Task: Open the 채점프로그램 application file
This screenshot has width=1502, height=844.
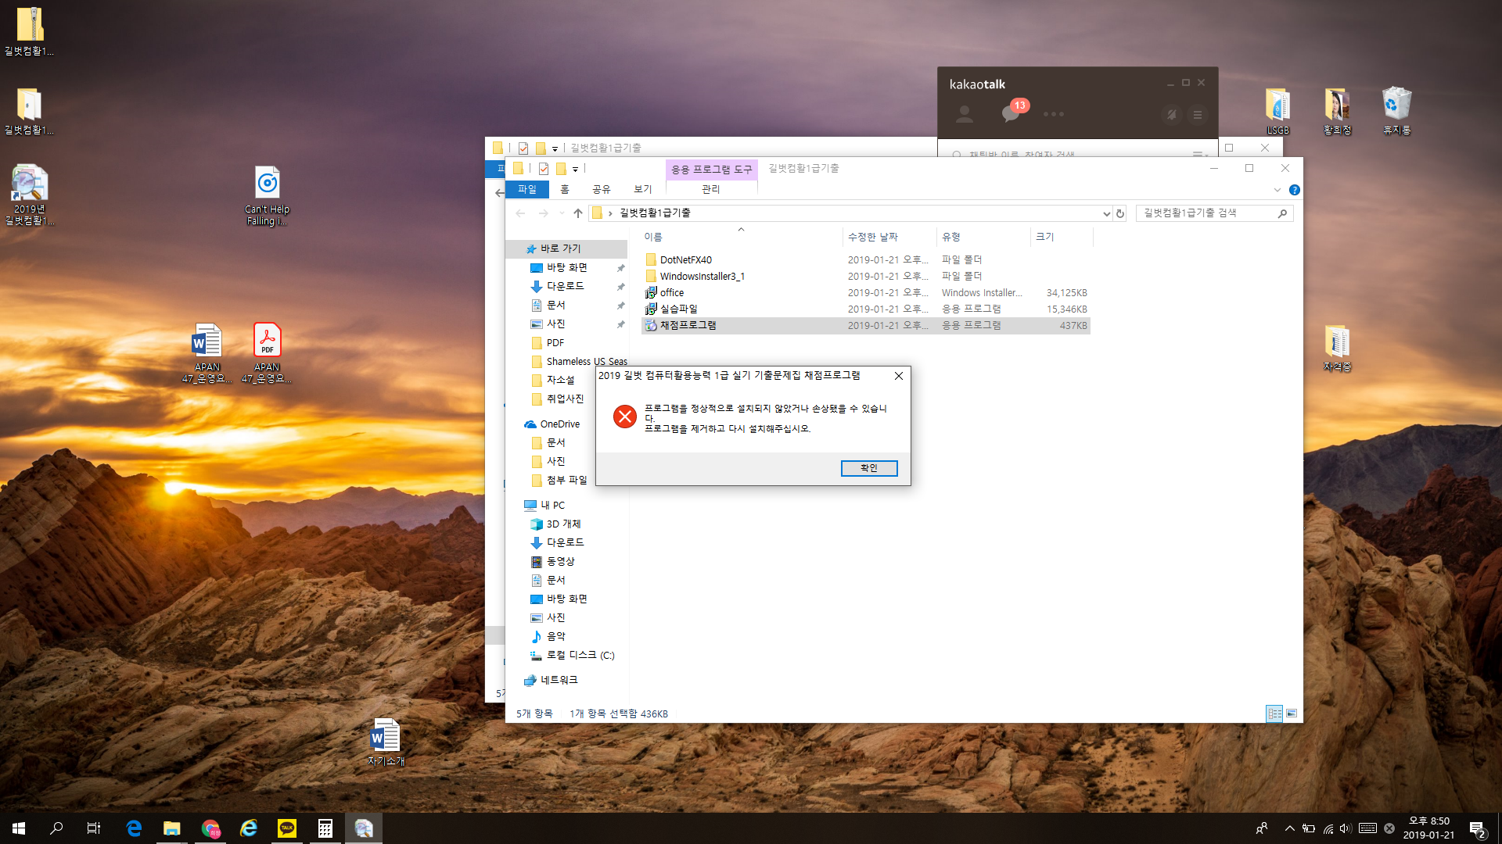Action: [x=688, y=325]
